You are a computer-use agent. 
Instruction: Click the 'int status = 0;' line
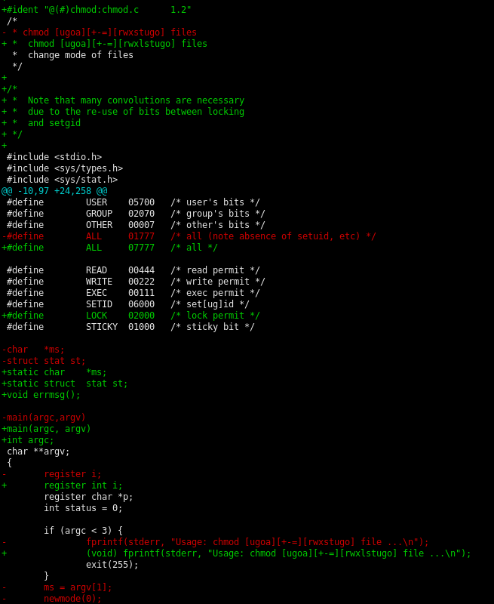[x=83, y=508]
